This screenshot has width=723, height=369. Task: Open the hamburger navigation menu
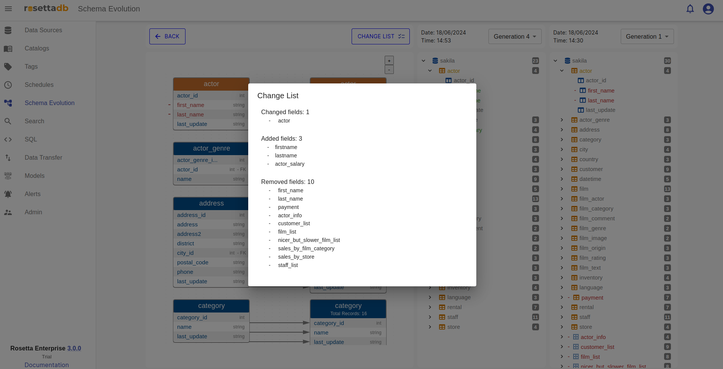8,9
